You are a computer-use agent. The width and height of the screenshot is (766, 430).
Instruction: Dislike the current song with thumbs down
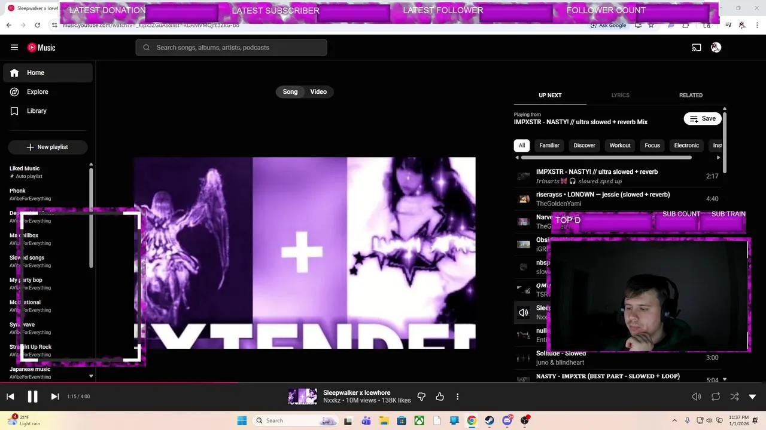tap(421, 397)
